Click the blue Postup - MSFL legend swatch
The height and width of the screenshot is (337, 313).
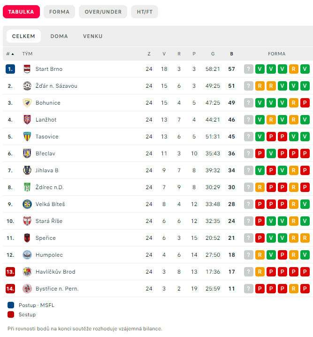click(x=11, y=305)
